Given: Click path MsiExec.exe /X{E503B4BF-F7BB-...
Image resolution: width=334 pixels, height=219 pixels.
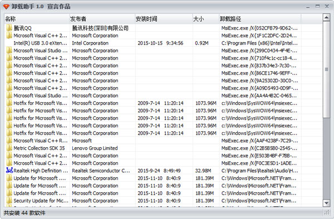Looking at the screenshot, I should [x=259, y=156].
